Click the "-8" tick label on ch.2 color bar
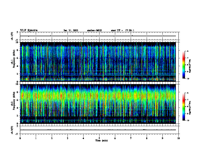Viewport: 201px width, 155px height. 187,107
